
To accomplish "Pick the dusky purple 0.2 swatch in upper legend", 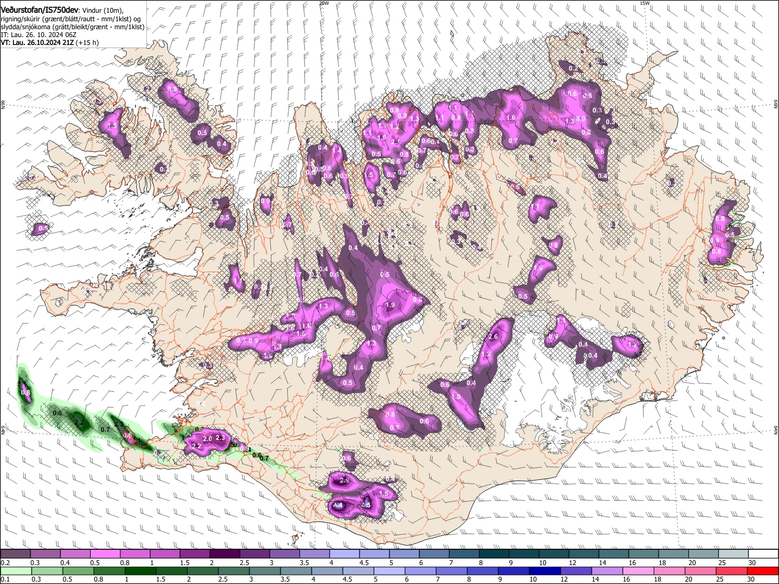I will [15, 554].
